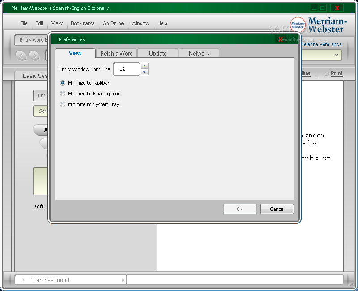Open the Update tab
Viewport: 358px width, 291px height.
(158, 53)
